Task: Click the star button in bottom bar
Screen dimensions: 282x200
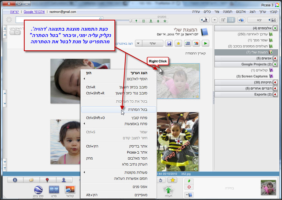Action: point(172,180)
